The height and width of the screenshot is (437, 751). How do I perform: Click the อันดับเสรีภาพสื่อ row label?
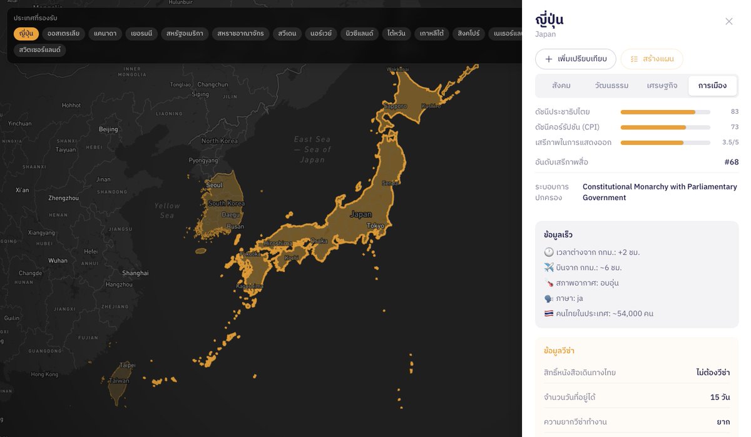click(x=561, y=162)
